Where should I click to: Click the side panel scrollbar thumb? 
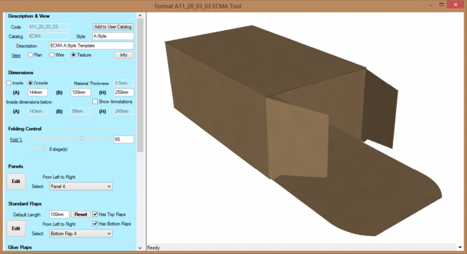(140, 86)
